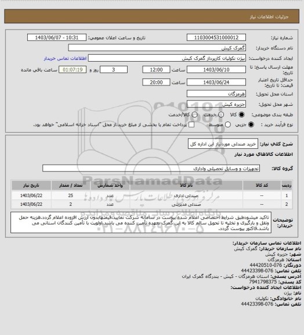
Task: Click the کد کالا column header
Action: pyautogui.click(x=262, y=185)
